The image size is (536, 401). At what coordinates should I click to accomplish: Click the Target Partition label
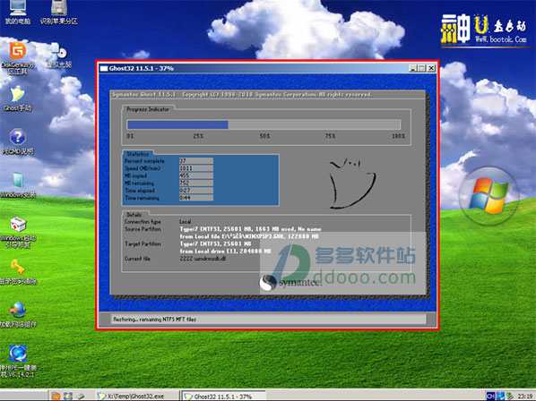(143, 243)
